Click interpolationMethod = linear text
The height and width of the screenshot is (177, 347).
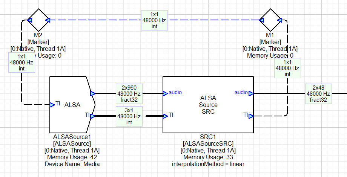(x=208, y=164)
